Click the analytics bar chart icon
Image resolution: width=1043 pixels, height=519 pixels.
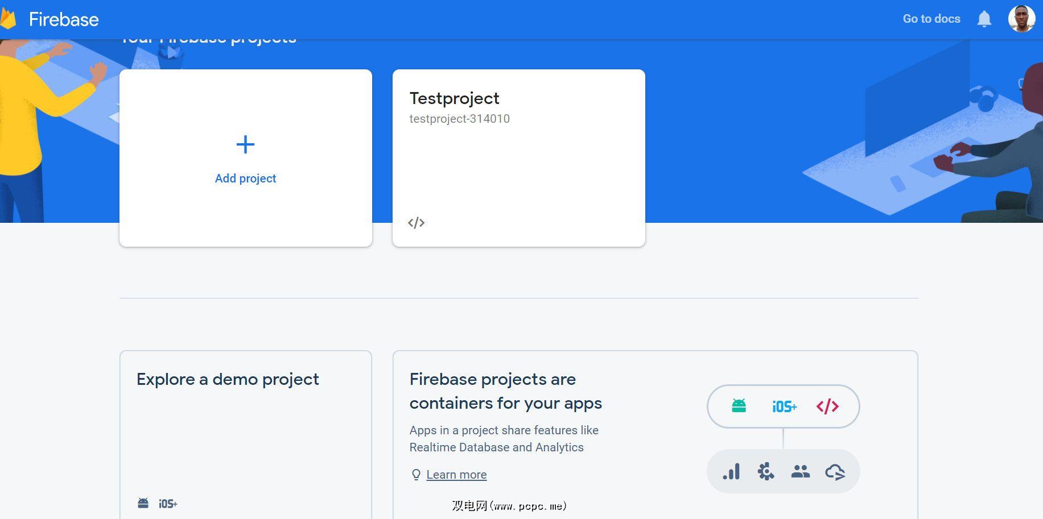click(732, 472)
